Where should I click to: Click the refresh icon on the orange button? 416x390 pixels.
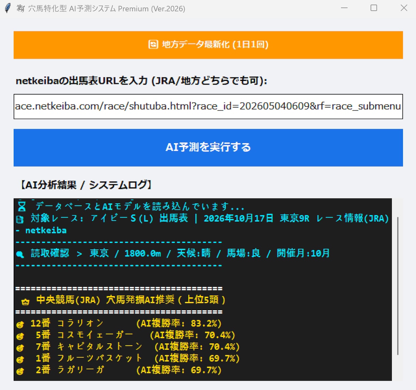click(153, 44)
